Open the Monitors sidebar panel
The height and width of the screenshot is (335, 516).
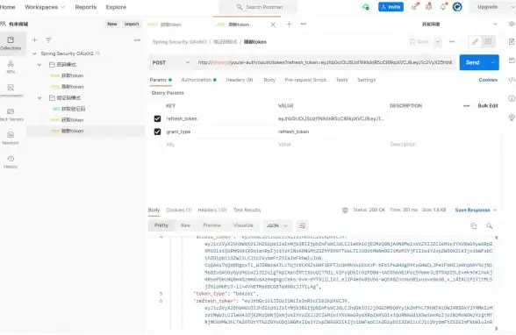click(x=11, y=138)
